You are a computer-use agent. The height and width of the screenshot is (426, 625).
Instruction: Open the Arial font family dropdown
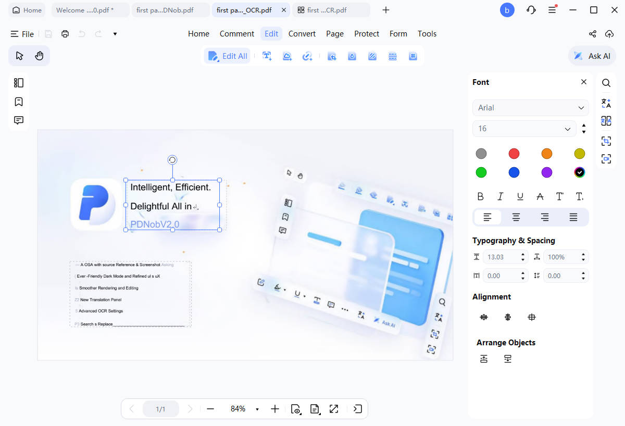point(531,108)
